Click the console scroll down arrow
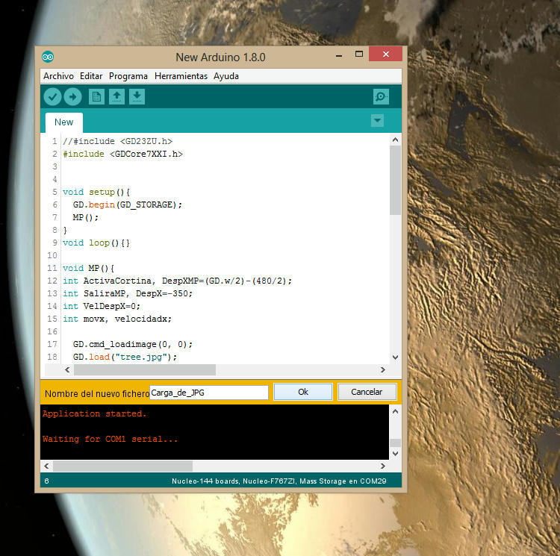The image size is (560, 556). [x=395, y=454]
